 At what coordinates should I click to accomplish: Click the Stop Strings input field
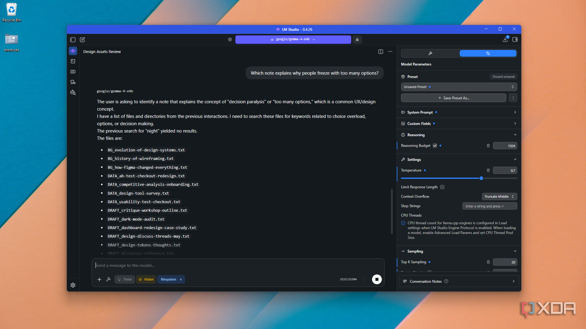(x=490, y=206)
